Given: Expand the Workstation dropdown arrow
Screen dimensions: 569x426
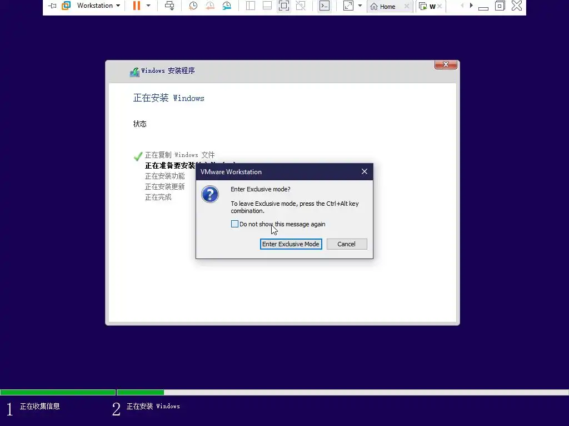Looking at the screenshot, I should [118, 6].
